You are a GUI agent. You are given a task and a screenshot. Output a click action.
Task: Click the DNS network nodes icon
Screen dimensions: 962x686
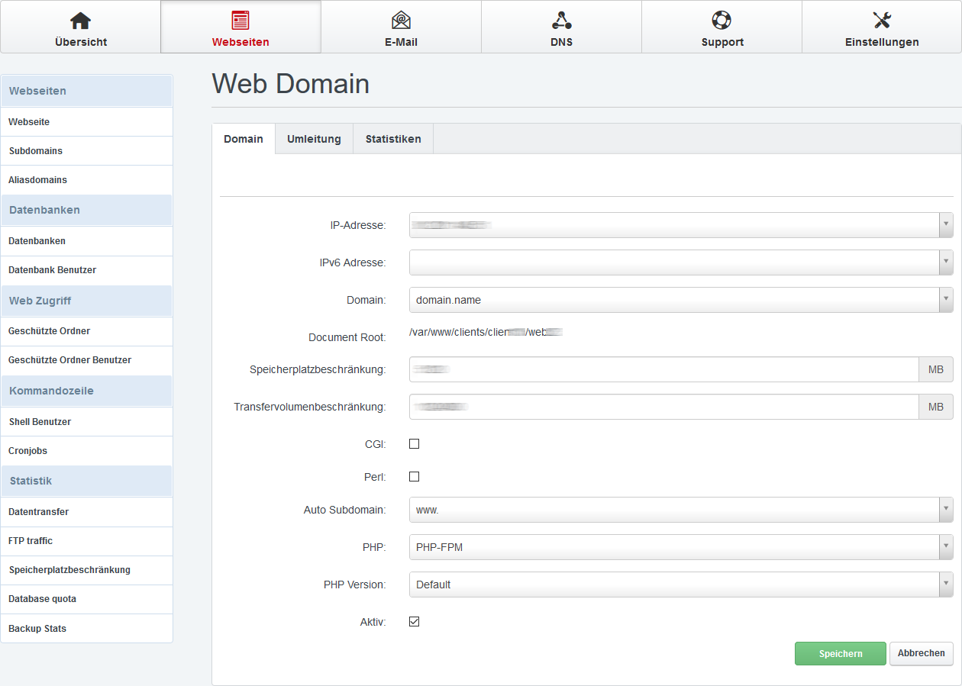[x=561, y=20]
